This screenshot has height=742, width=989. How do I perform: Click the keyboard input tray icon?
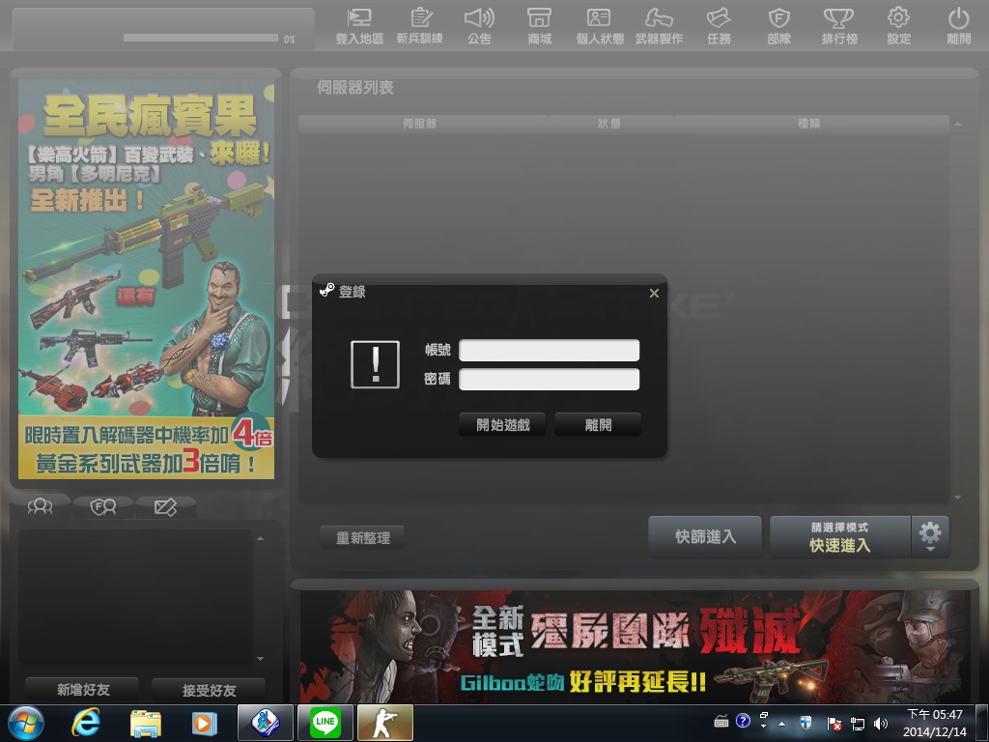click(x=721, y=721)
